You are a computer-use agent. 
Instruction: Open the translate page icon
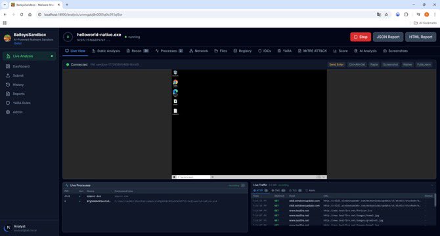tap(379, 14)
